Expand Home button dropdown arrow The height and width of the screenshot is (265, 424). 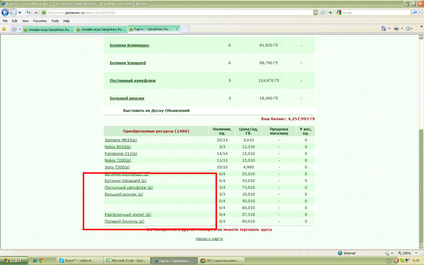click(x=389, y=28)
